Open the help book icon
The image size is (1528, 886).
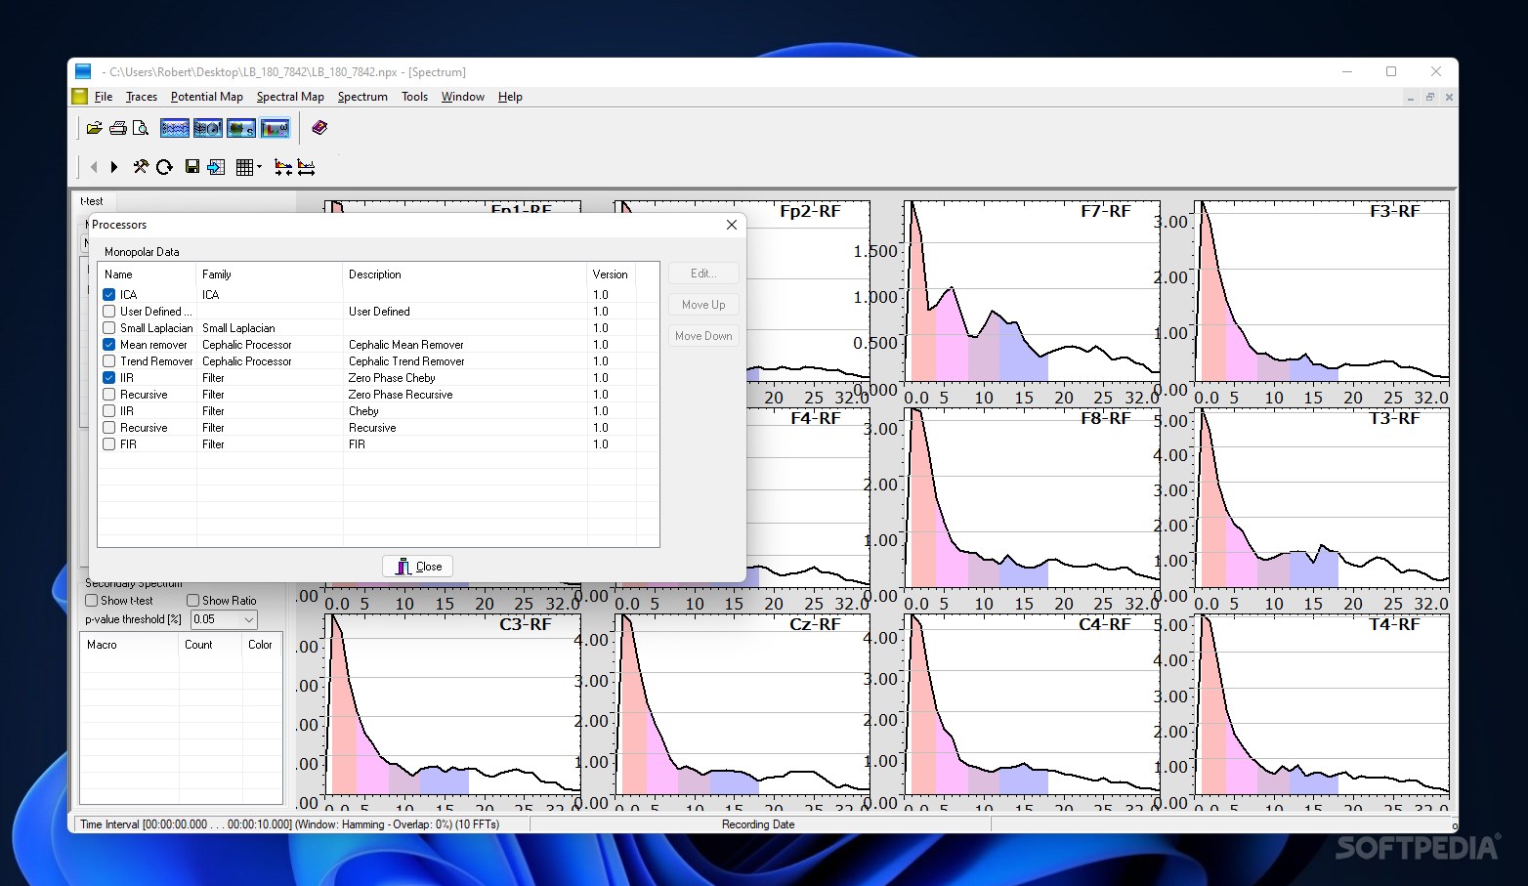(319, 128)
